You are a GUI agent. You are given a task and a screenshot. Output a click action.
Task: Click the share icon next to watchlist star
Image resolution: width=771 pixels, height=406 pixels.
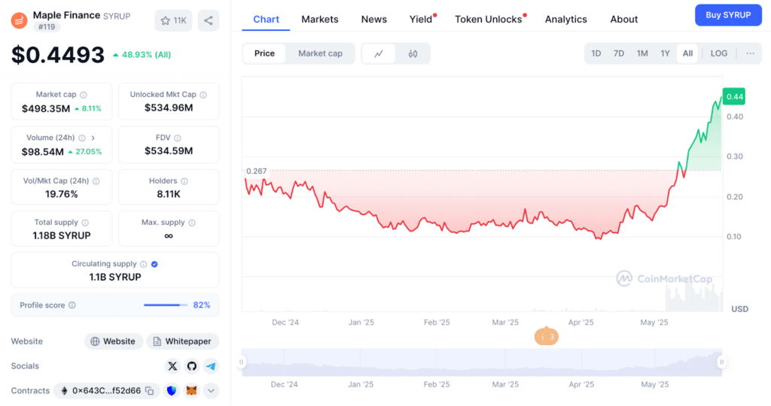pos(209,20)
